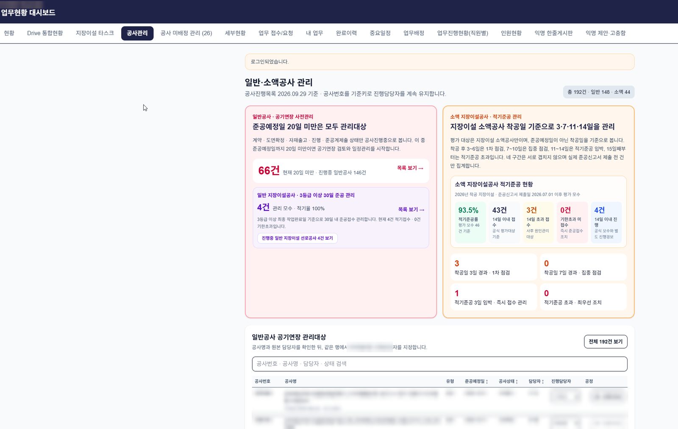Open 착공일 7일 경과 · 집중 점검 card
Image resolution: width=678 pixels, height=429 pixels.
pyautogui.click(x=583, y=267)
